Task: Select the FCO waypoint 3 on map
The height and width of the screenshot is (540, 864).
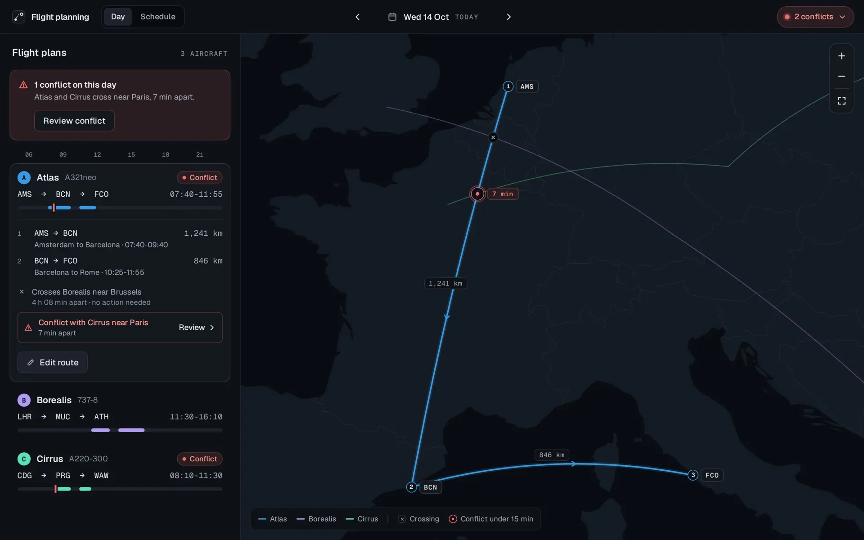Action: coord(693,475)
